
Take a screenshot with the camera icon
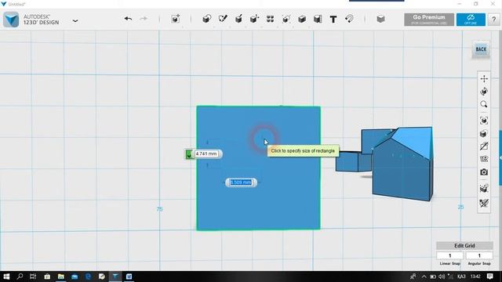pyautogui.click(x=484, y=172)
